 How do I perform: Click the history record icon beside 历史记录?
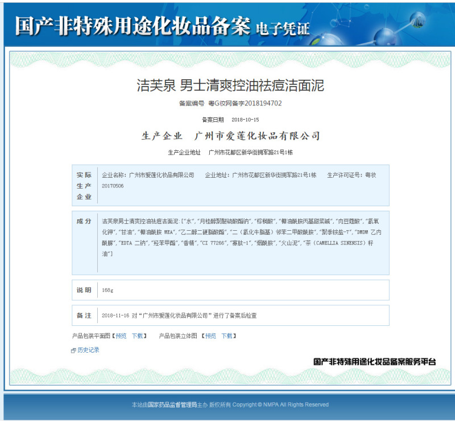click(73, 350)
